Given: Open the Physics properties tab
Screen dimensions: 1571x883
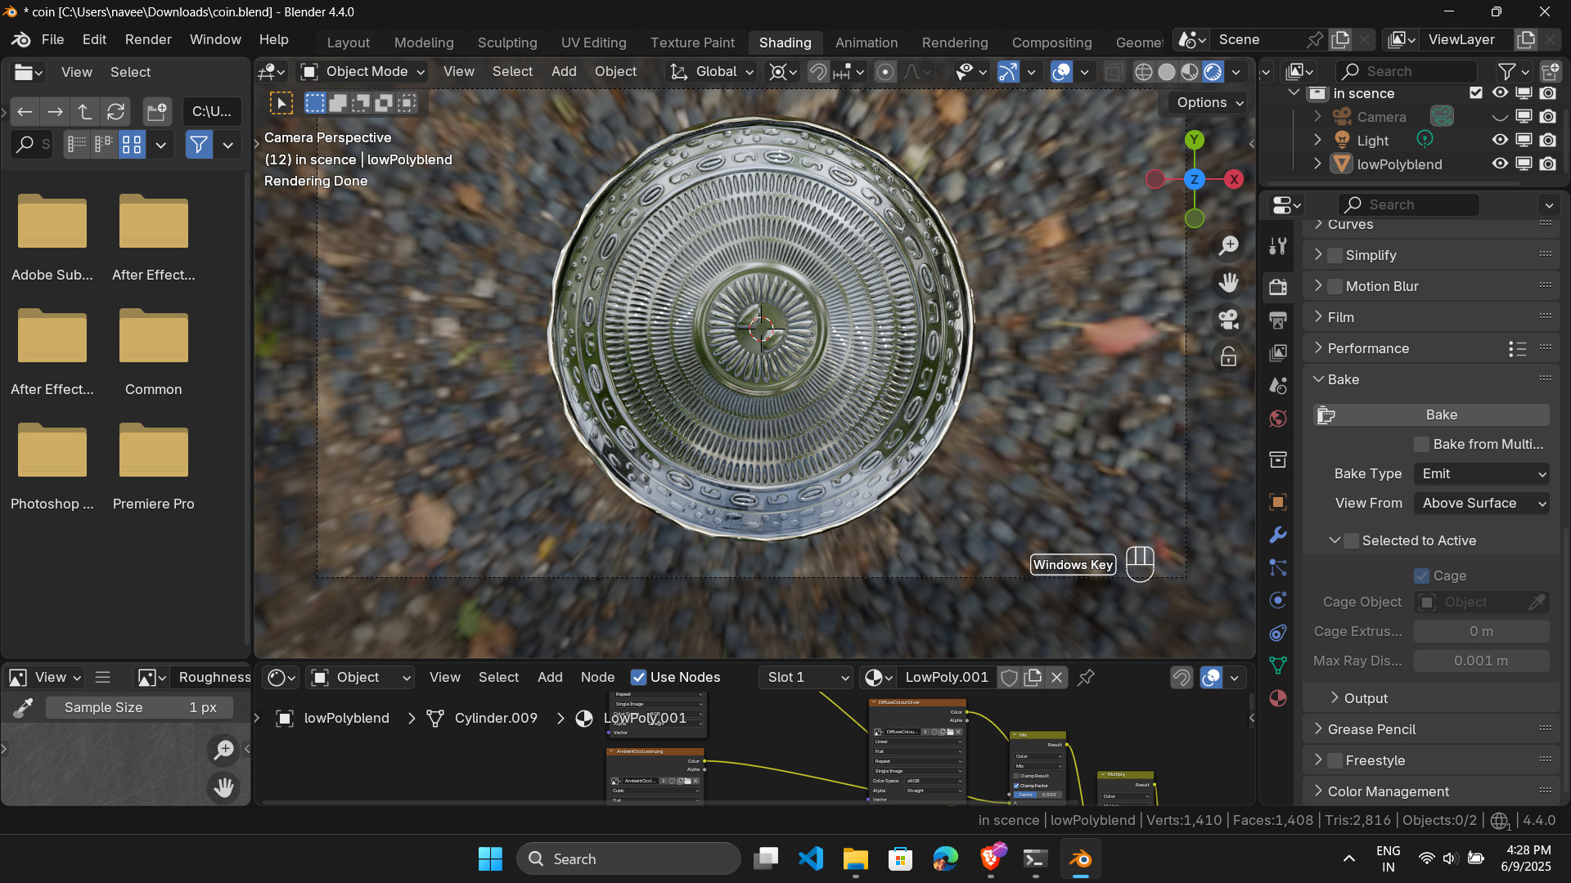Looking at the screenshot, I should click(x=1278, y=600).
